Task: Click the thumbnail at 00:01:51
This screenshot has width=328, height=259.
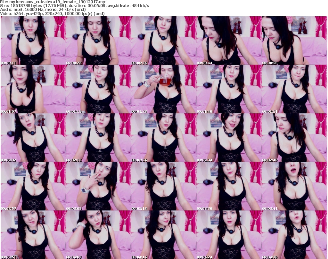Action: click(295, 89)
